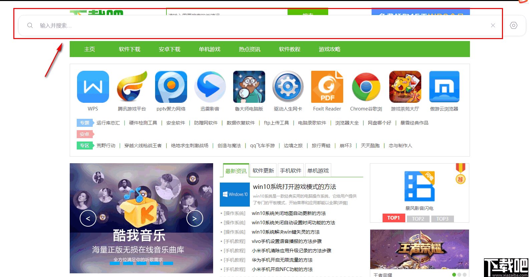Screen dimensions: 529x277
Task: Open win10系统解决win键失灵的方法 article
Action: [286, 232]
